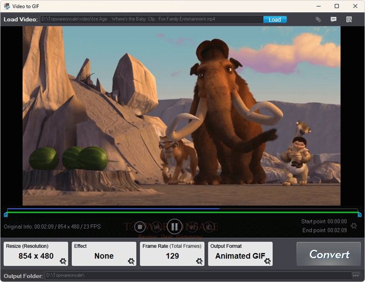Click the snapshot button right of playback controls
This screenshot has width=365, height=282.
[x=209, y=227]
